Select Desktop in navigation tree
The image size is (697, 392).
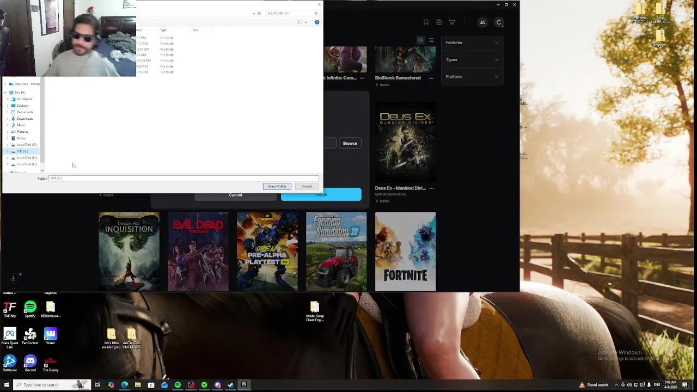20,106
